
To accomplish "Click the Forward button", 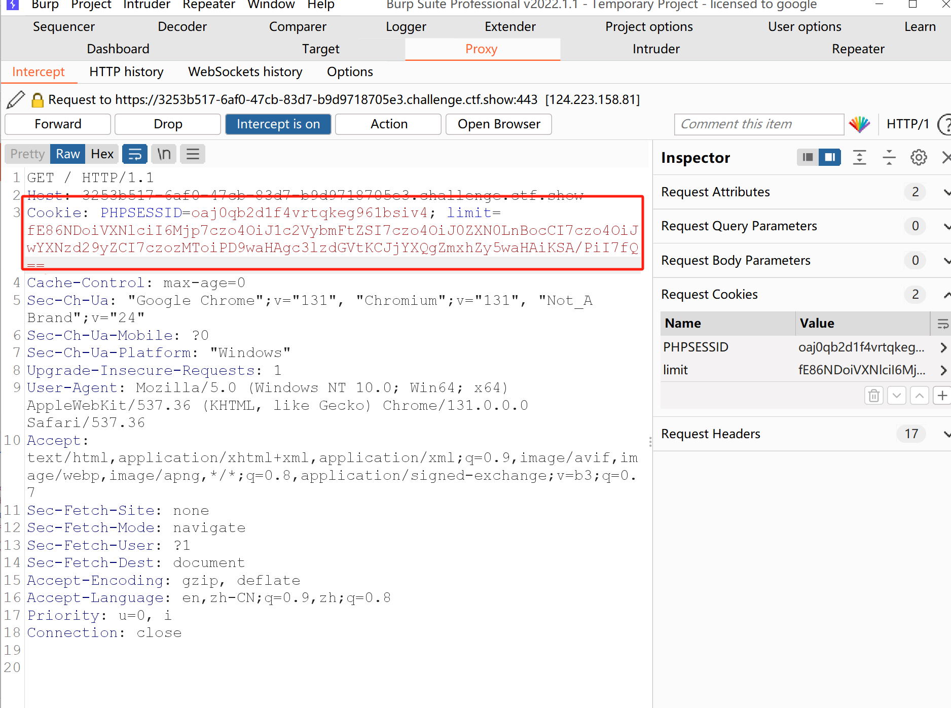I will point(58,124).
